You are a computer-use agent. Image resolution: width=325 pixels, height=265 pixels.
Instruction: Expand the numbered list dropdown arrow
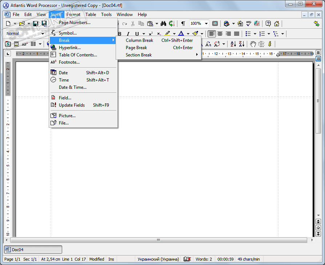269,33
